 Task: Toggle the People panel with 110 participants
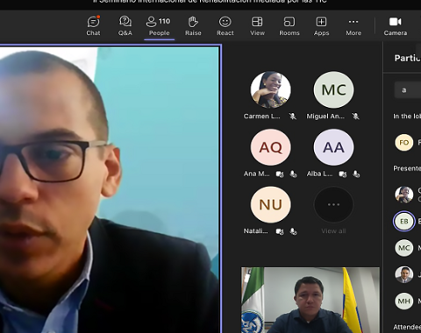(159, 26)
